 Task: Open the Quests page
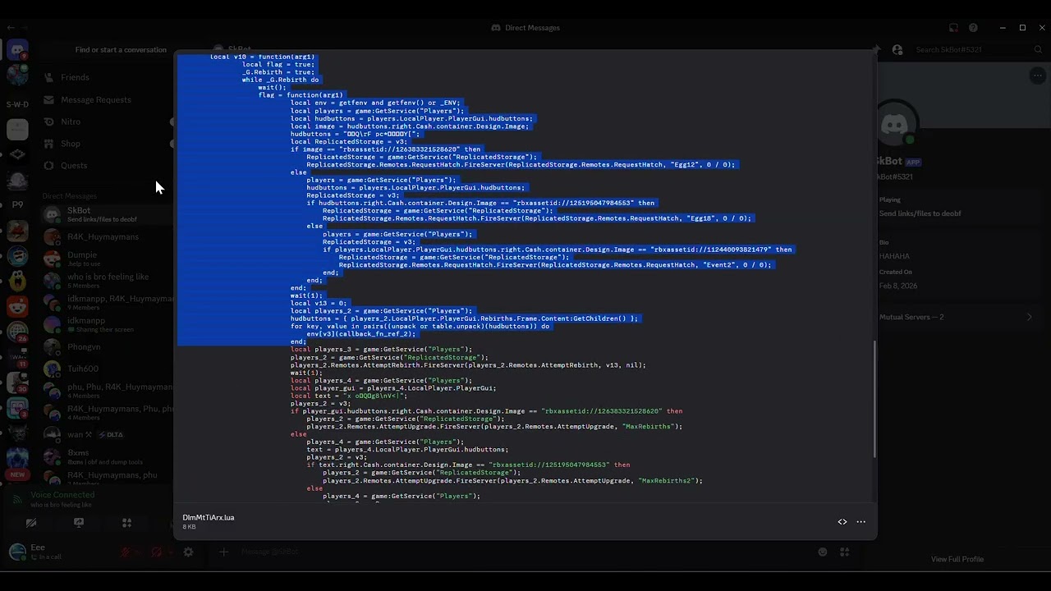pyautogui.click(x=105, y=165)
